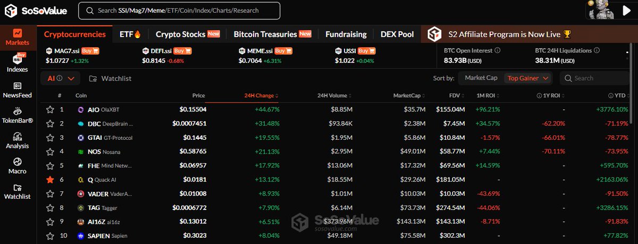
Task: Open Watchlist in sidebar
Action: point(18,191)
